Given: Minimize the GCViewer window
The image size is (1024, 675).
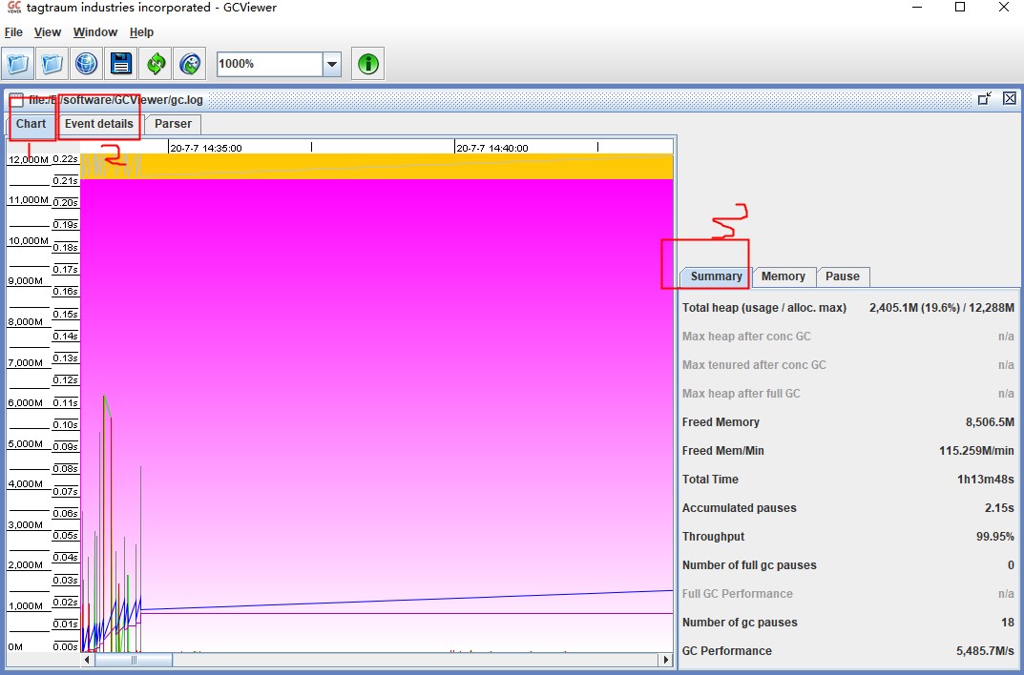Looking at the screenshot, I should [917, 8].
